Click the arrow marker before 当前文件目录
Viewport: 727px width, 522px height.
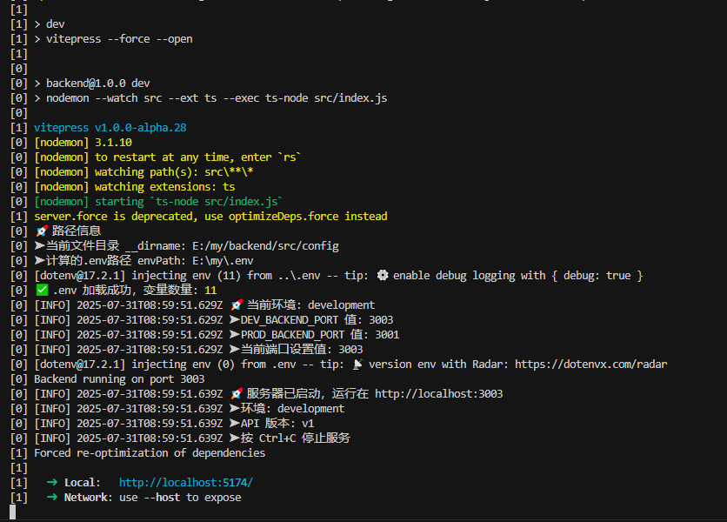(x=39, y=245)
